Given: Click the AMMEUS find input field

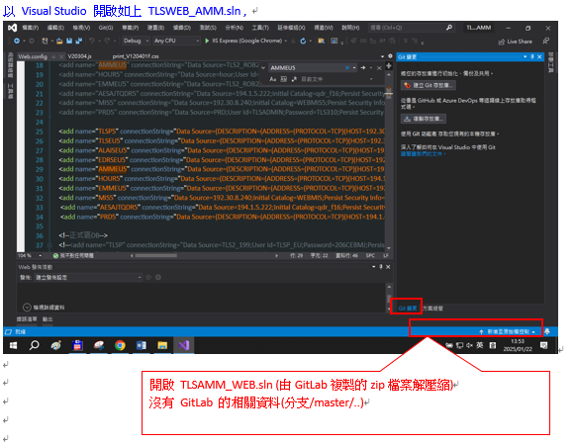Looking at the screenshot, I should pyautogui.click(x=308, y=68).
